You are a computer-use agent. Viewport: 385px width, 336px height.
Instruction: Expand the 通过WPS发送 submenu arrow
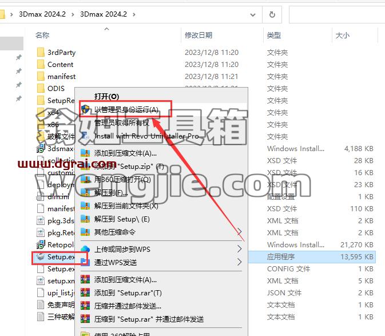point(239,262)
